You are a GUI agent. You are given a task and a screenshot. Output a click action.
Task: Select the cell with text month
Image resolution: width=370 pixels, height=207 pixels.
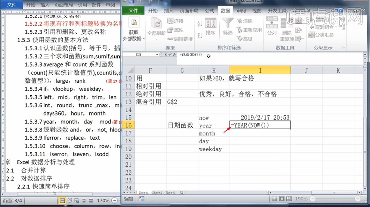pyautogui.click(x=214, y=133)
